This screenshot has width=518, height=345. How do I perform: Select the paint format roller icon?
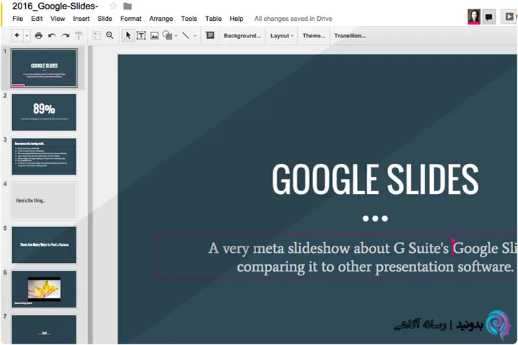(x=78, y=36)
